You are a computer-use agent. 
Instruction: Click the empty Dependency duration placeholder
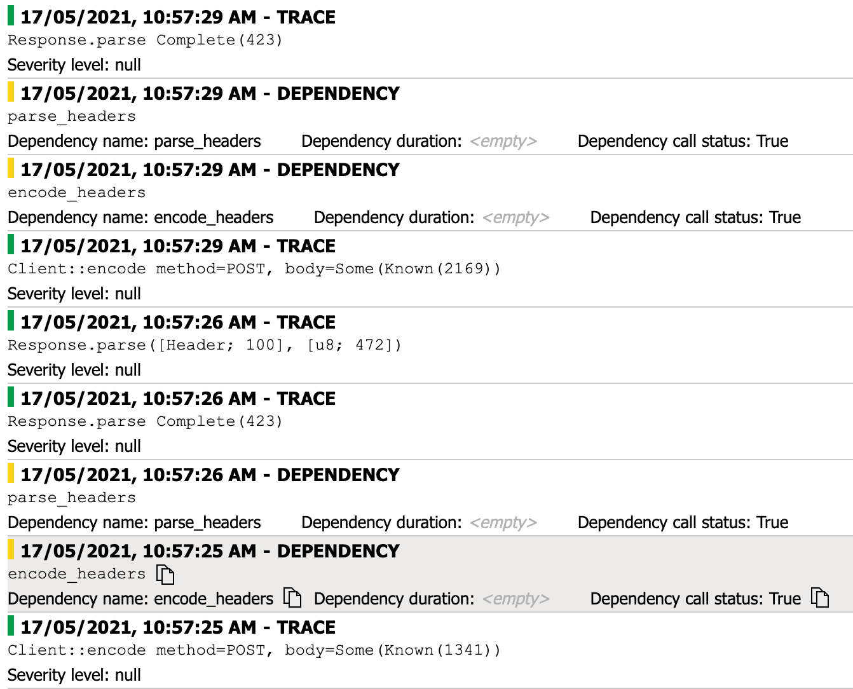(x=516, y=598)
